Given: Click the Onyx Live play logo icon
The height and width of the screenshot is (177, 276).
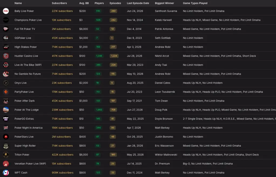Looking at the screenshot, I should tap(6, 83).
